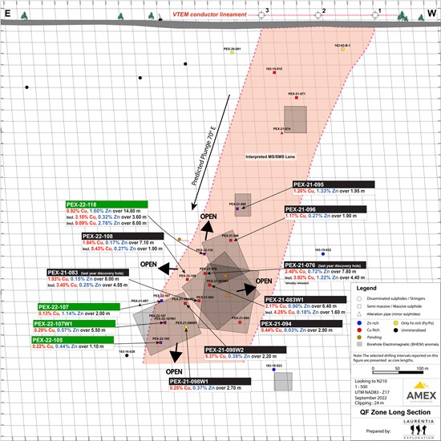The image size is (441, 441).
Task: Click the "Looking to N210" text
Action: click(x=370, y=381)
